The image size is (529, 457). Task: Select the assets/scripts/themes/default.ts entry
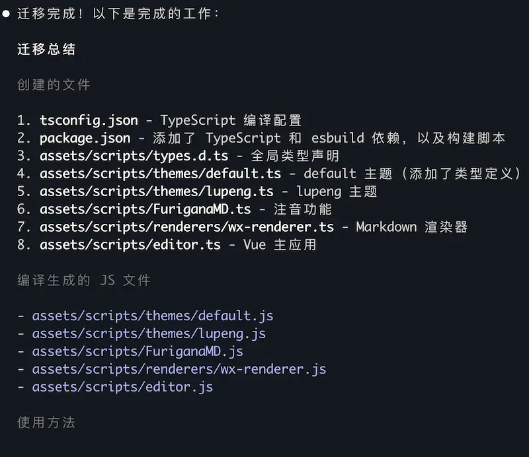point(160,174)
